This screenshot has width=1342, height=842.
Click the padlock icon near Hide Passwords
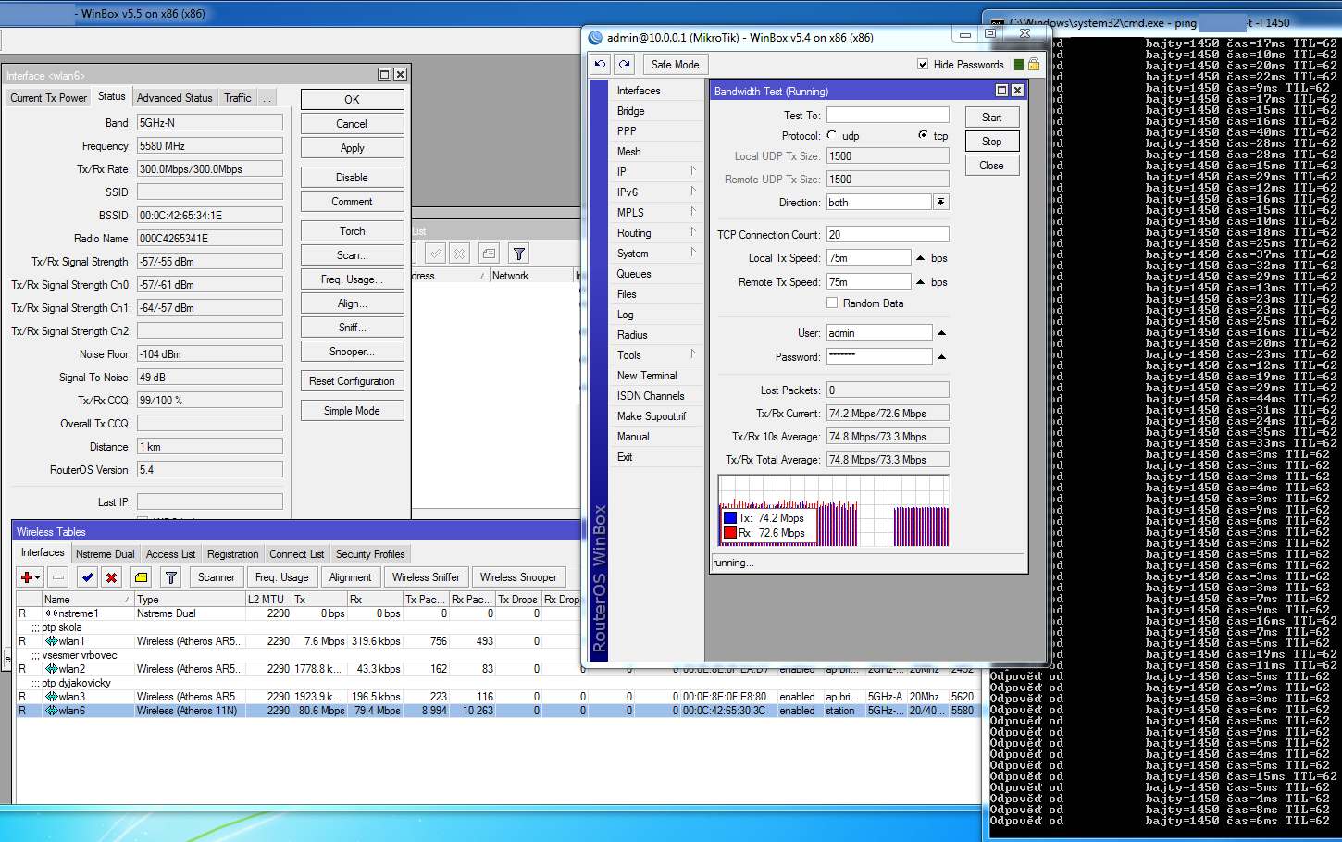pos(1034,64)
